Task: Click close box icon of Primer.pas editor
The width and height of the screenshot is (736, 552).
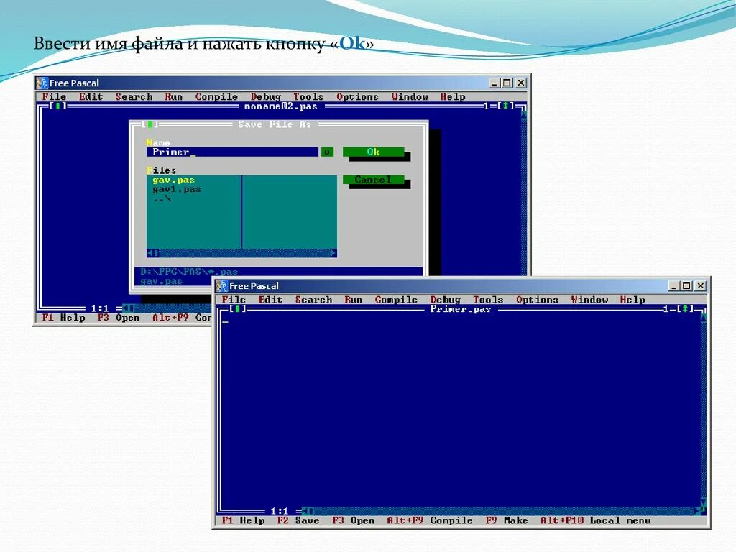Action: 238,309
